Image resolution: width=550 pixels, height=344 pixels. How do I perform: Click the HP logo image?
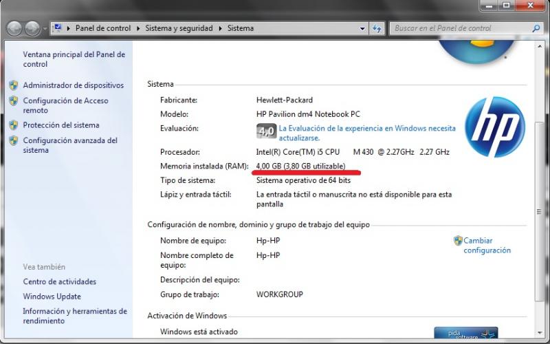tap(495, 127)
